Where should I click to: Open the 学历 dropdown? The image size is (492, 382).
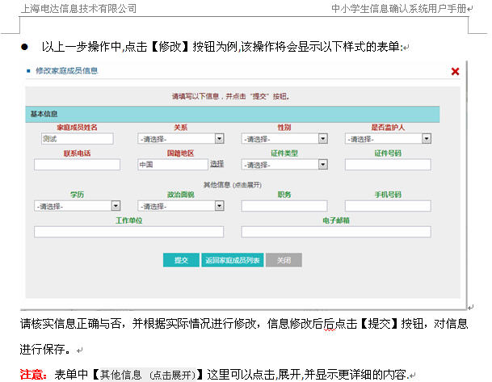click(77, 206)
